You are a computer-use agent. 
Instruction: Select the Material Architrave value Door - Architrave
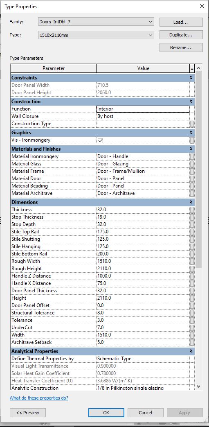coord(143,193)
